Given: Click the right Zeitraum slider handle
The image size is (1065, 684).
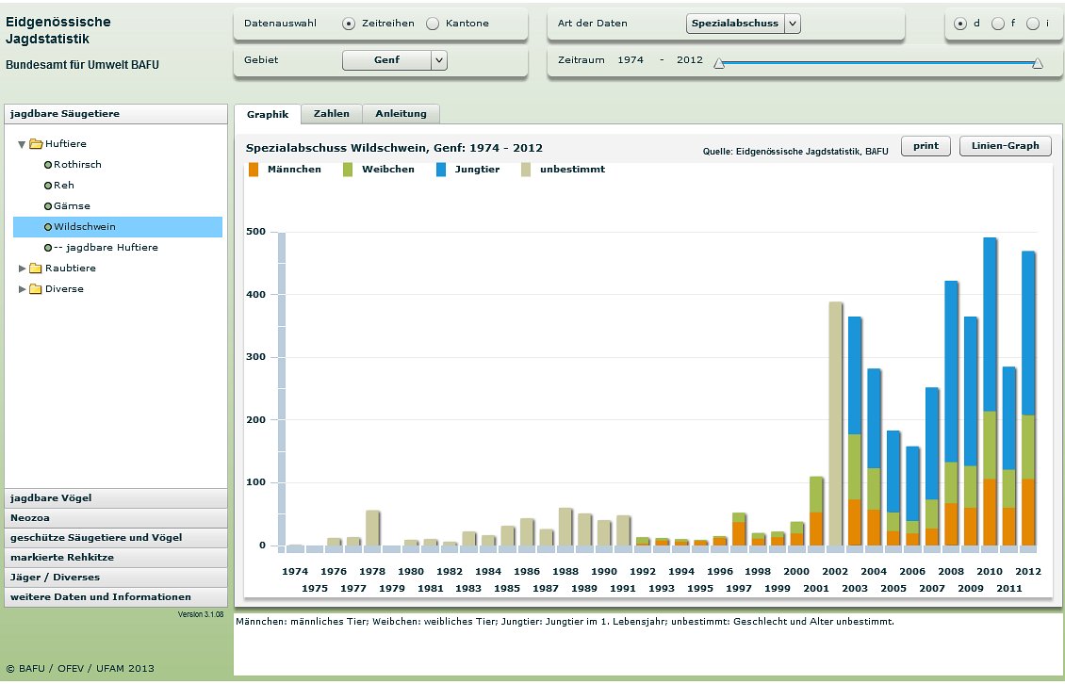Looking at the screenshot, I should click(1038, 63).
